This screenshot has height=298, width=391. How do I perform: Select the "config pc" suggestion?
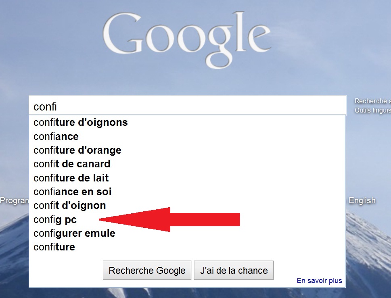click(55, 219)
